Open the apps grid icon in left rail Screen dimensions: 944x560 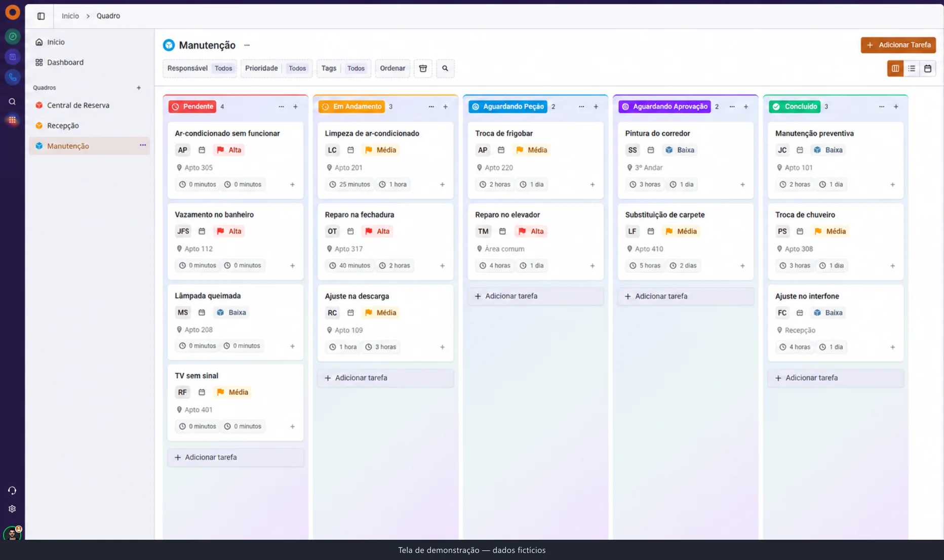tap(12, 120)
